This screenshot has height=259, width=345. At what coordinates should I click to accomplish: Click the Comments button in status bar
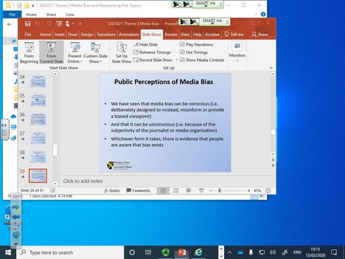[x=138, y=190]
